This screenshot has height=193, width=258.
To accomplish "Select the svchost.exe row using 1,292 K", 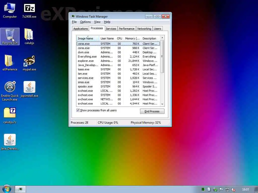I will pos(118,91).
